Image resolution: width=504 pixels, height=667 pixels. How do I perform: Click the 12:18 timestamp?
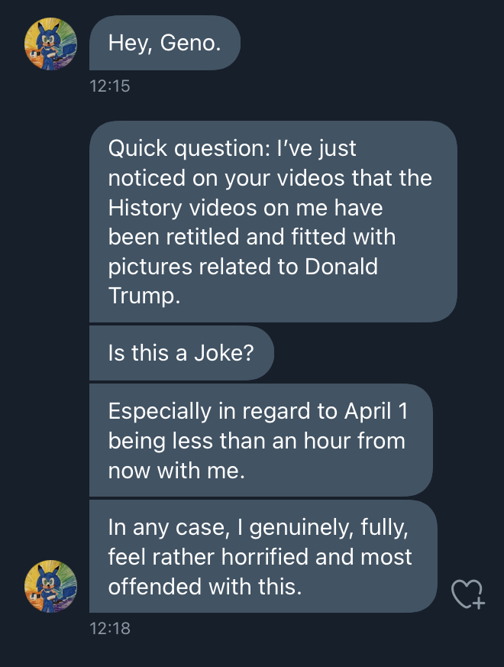coord(110,628)
